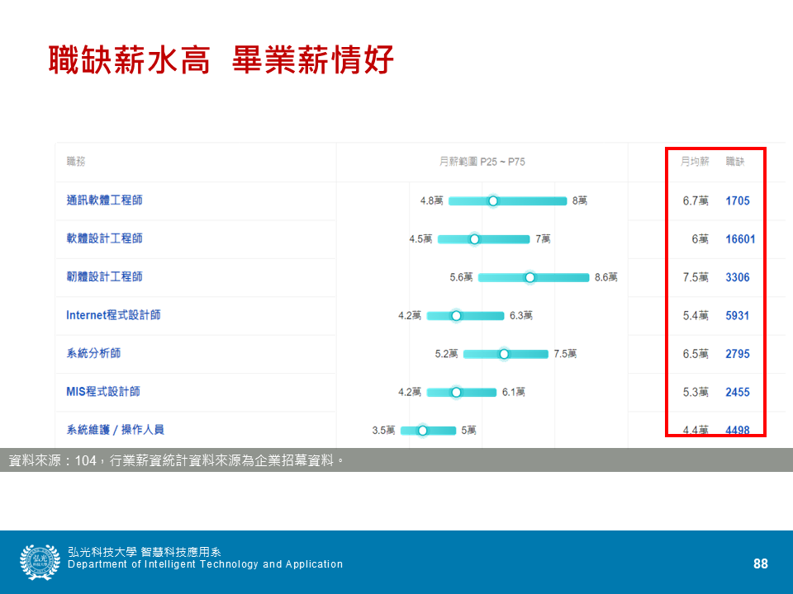
Task: Open the 韌體設計工程師 job link
Action: point(104,277)
